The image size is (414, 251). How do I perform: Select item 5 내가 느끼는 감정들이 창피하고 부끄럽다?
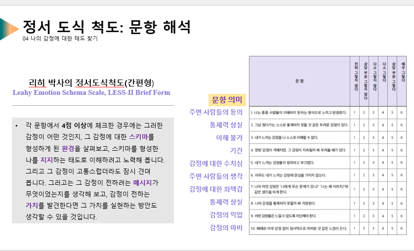coord(282,163)
